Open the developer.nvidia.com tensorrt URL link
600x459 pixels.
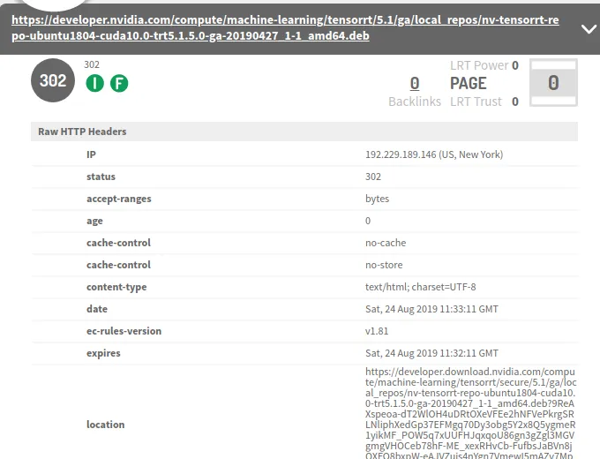pyautogui.click(x=285, y=27)
